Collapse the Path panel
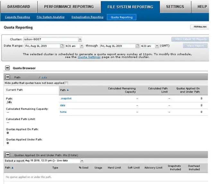The height and width of the screenshot is (184, 212). pyautogui.click(x=8, y=77)
